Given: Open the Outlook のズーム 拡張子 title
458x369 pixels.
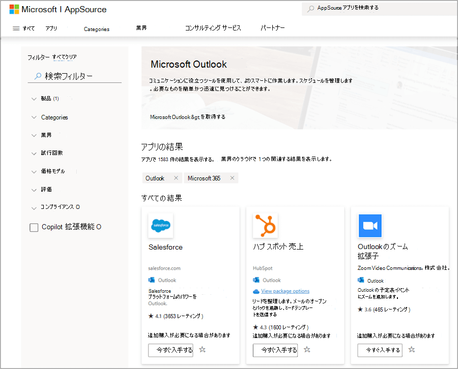Looking at the screenshot, I should pos(383,251).
